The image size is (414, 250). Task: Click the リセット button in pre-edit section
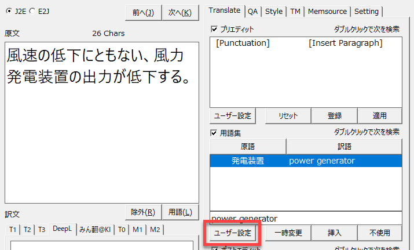[x=288, y=115]
